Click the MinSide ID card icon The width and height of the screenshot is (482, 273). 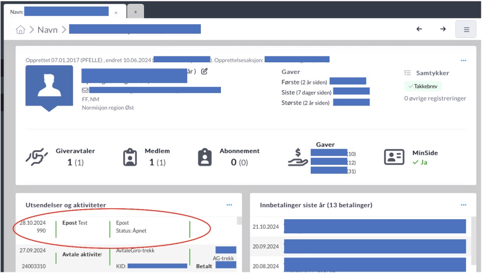(394, 157)
